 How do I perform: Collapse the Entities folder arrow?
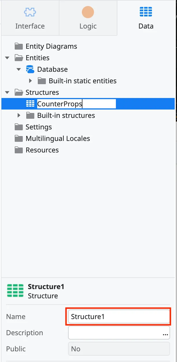[x=7, y=58]
